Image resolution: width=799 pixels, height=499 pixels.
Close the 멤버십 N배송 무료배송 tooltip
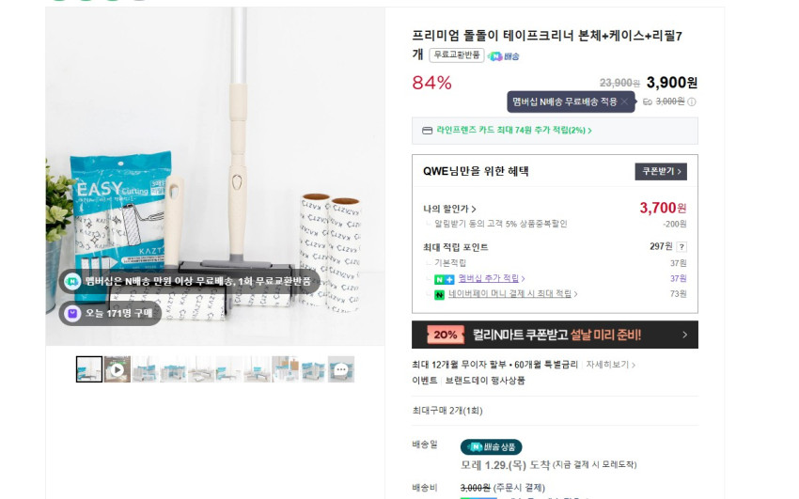(x=624, y=101)
